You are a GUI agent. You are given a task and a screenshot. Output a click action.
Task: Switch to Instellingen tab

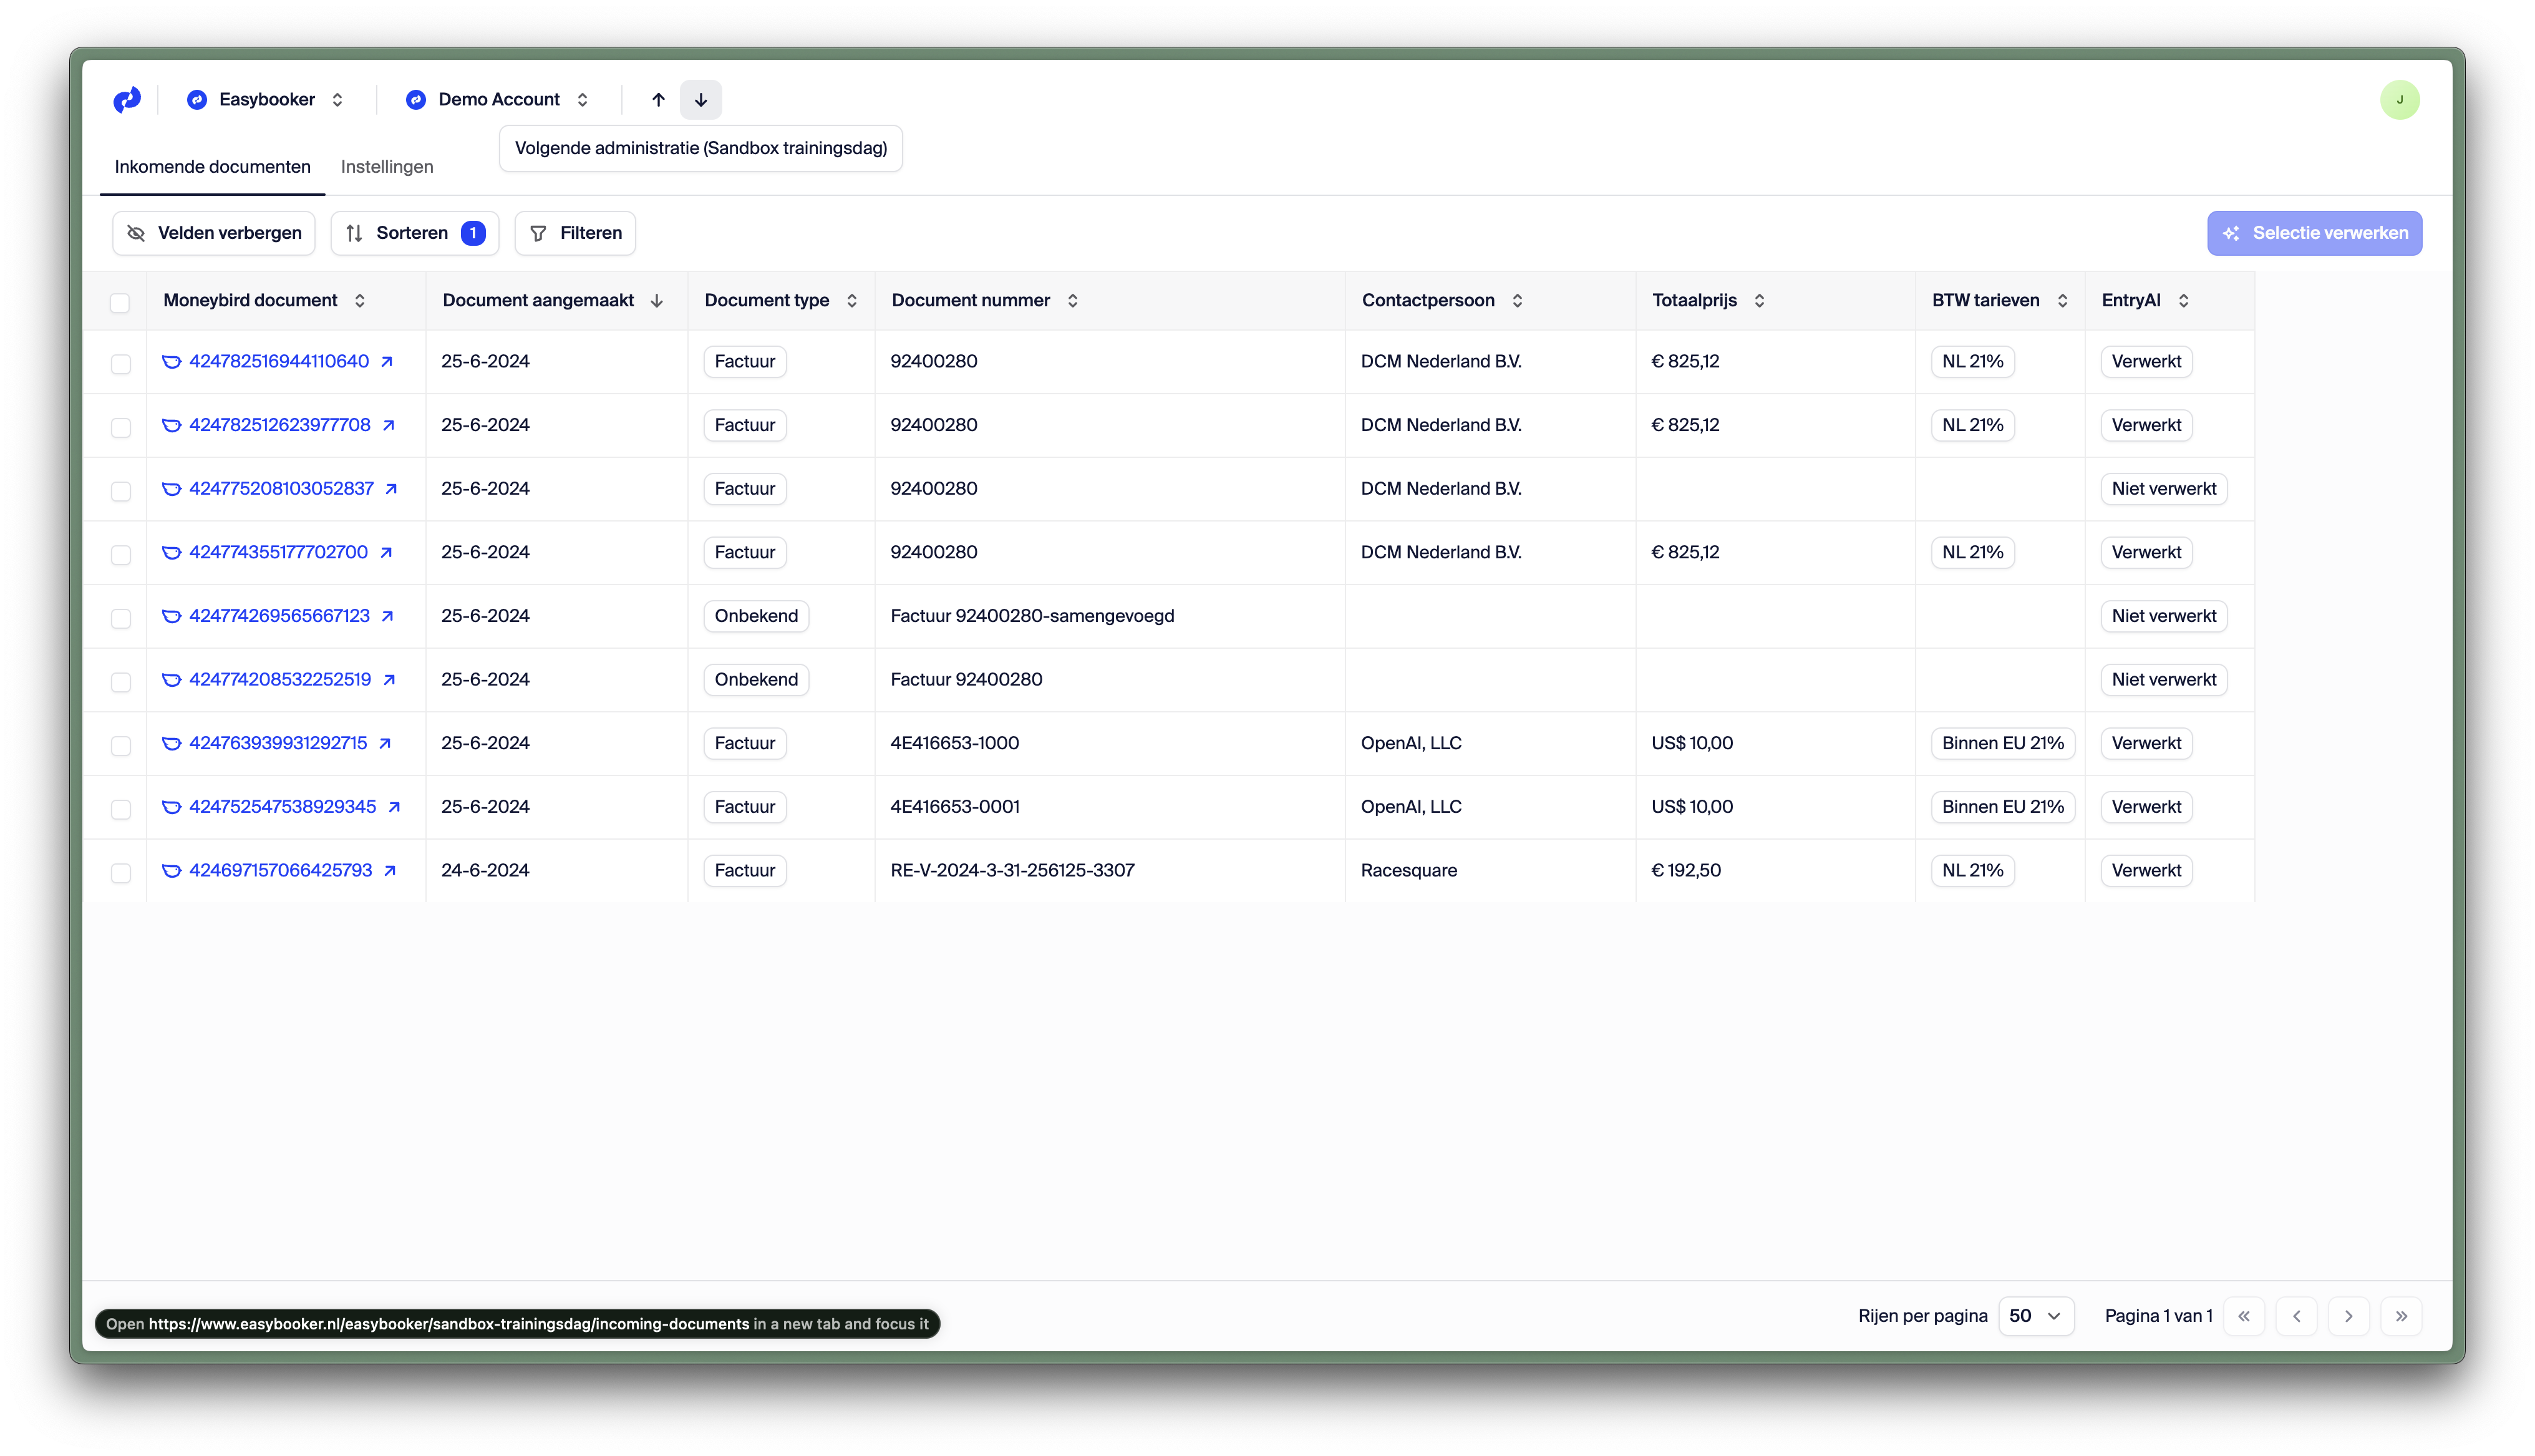tap(387, 167)
